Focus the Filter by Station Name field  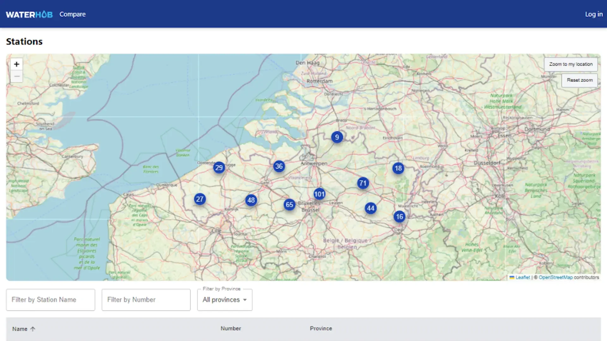(51, 300)
